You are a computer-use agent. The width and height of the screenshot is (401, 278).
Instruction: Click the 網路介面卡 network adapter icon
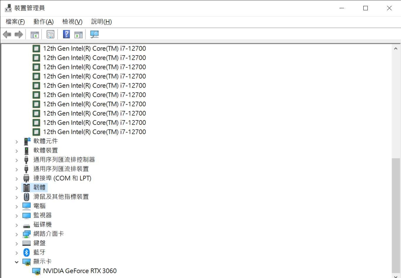(26, 234)
